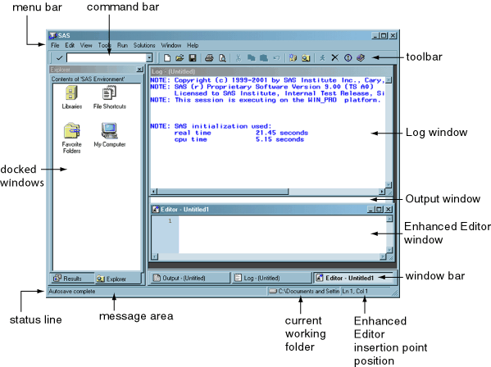
Task: Click the Undo toolbar icon
Action: [276, 58]
